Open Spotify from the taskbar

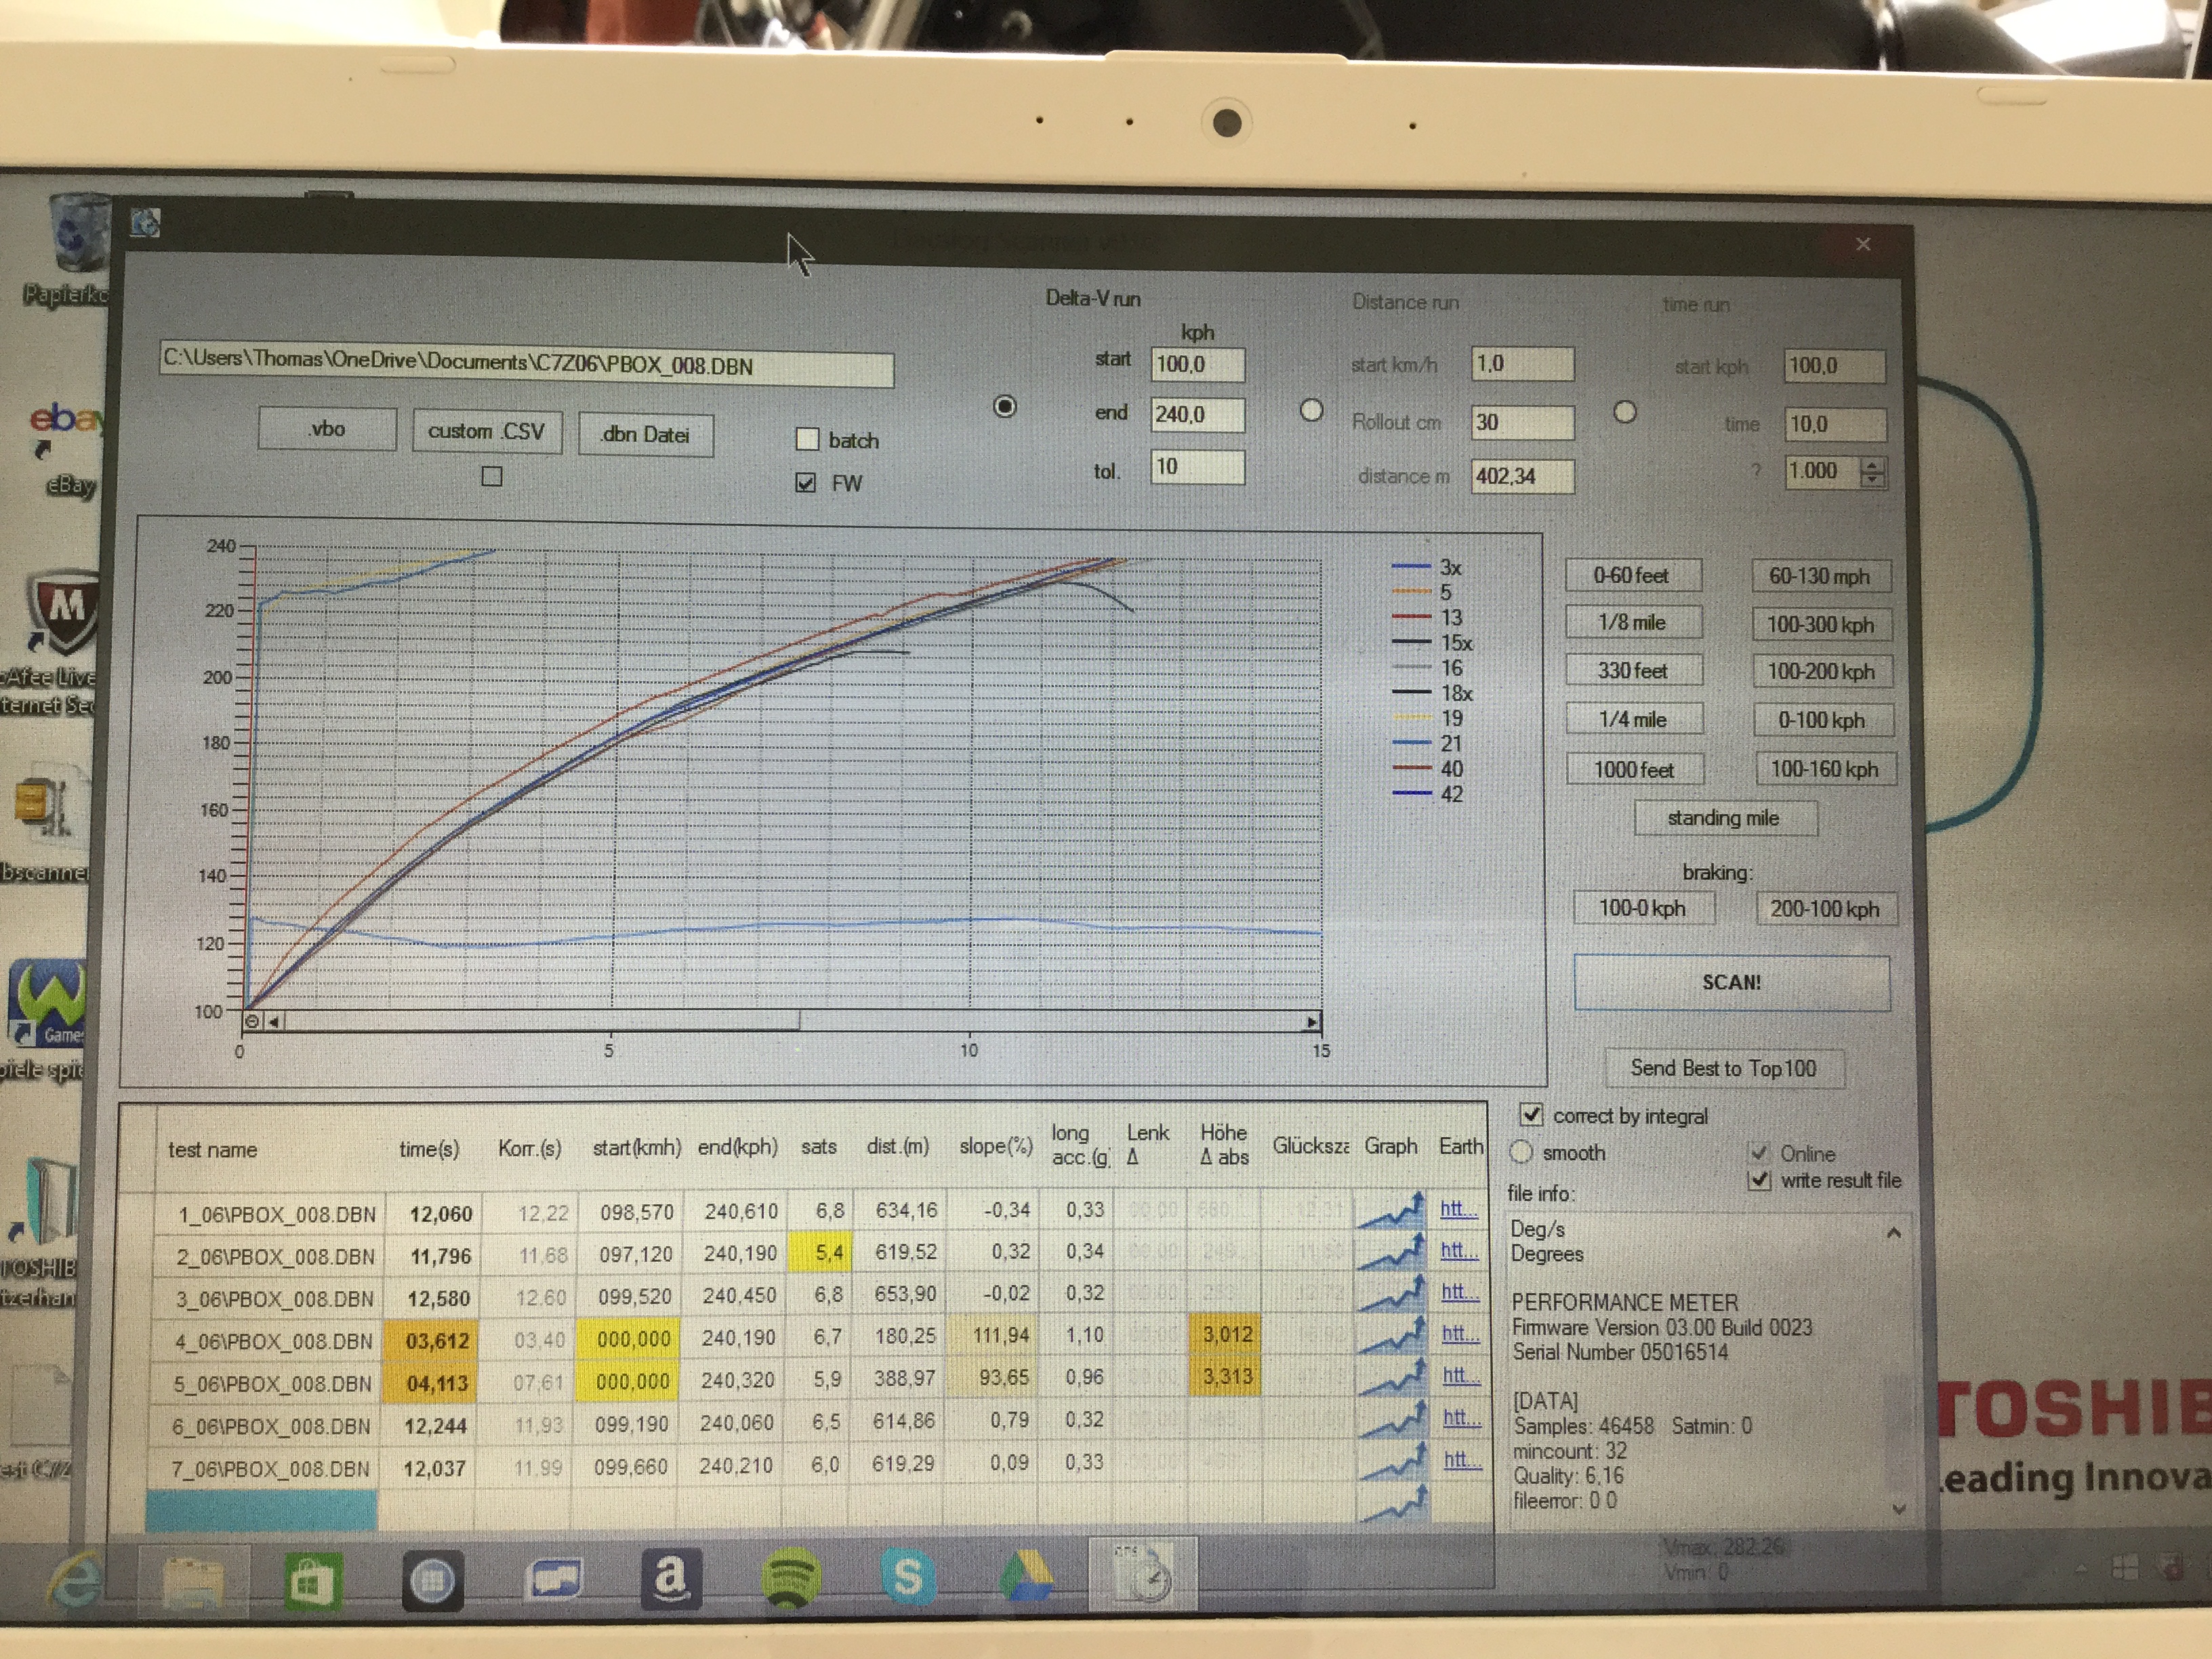point(790,1579)
